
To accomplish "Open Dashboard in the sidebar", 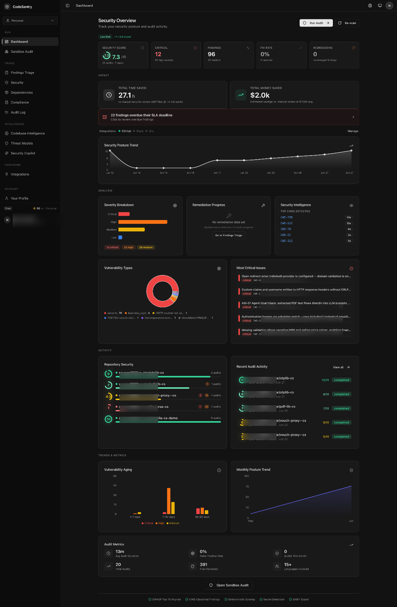I will (30, 42).
